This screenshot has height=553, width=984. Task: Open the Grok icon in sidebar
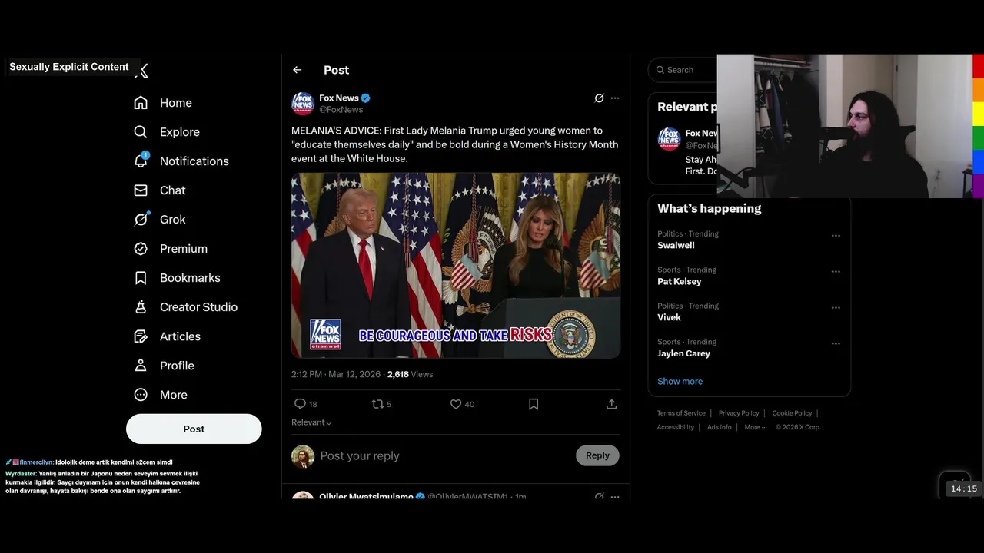141,220
